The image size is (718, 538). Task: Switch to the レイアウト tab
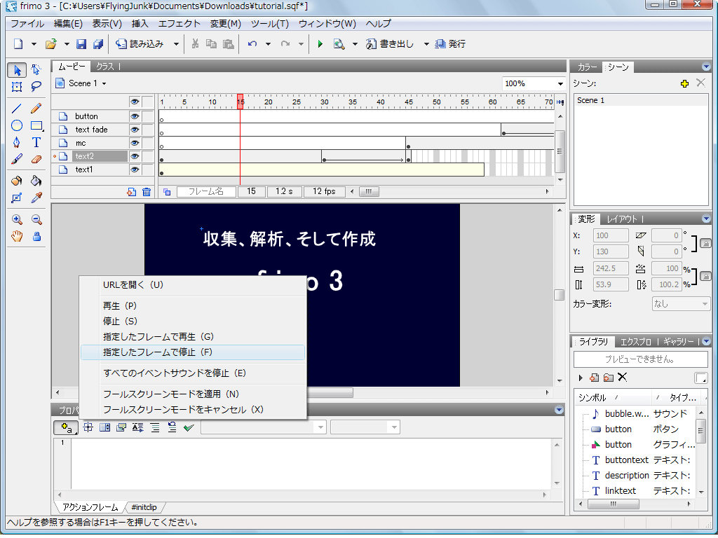[x=622, y=219]
